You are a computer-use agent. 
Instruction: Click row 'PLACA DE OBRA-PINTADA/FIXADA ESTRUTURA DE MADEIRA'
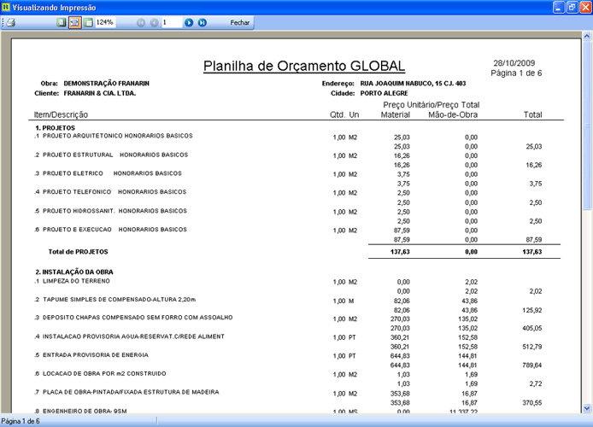131,392
